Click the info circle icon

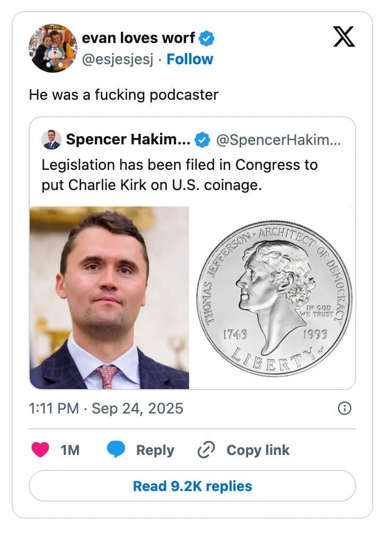[344, 408]
